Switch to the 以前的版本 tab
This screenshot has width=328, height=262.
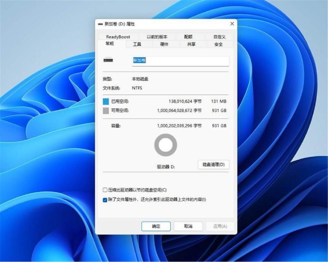pos(157,37)
